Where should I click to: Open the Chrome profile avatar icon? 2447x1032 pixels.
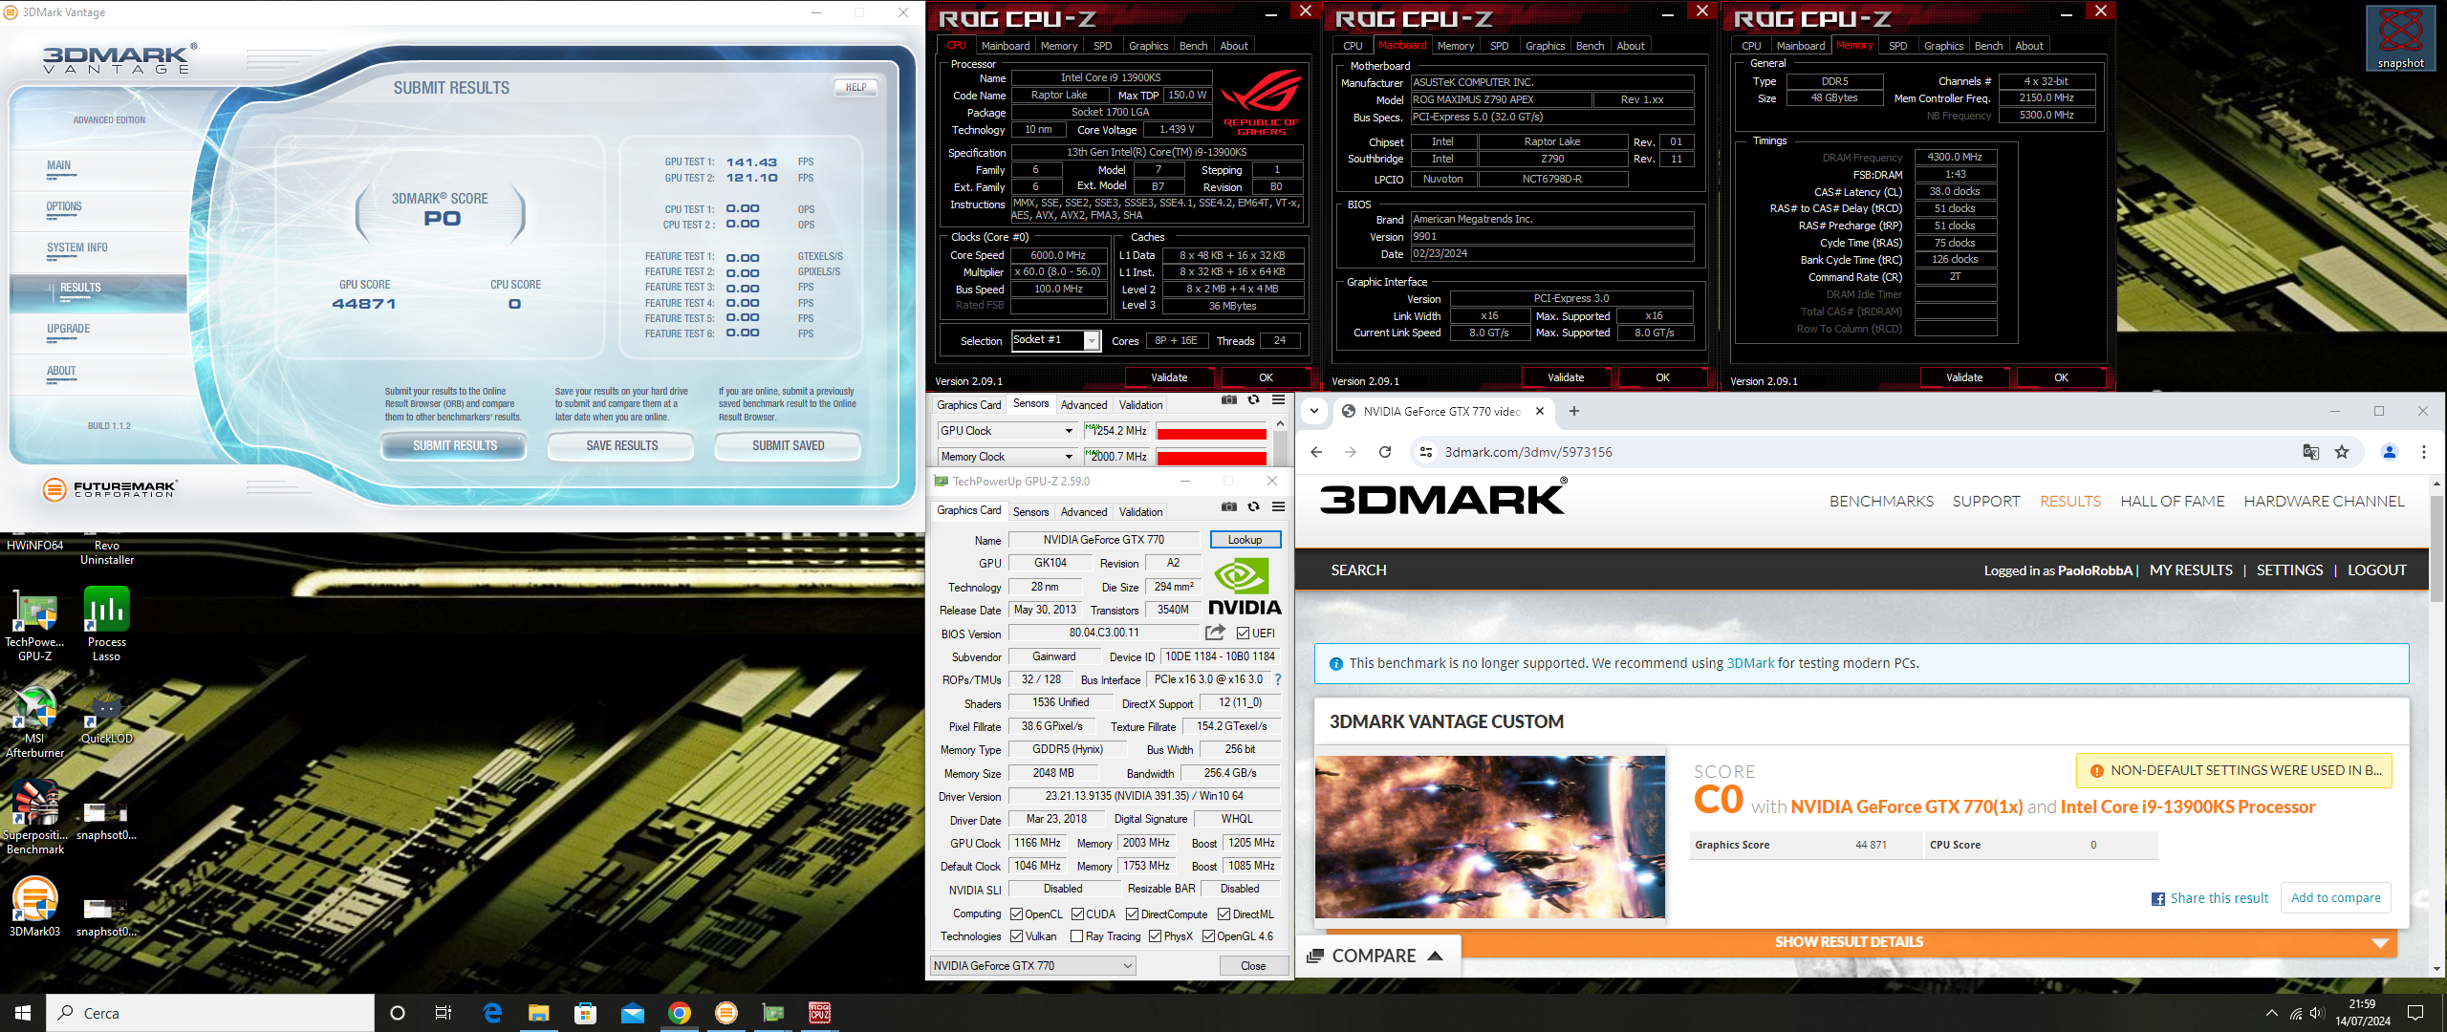coord(2390,452)
